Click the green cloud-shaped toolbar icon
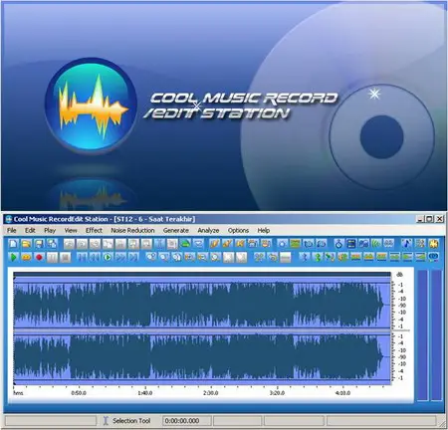 185,244
